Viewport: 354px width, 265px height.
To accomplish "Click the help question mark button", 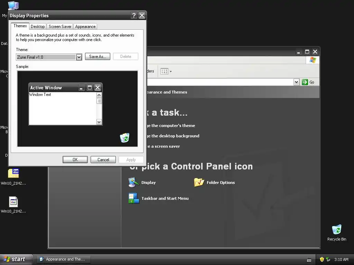I will coord(134,15).
